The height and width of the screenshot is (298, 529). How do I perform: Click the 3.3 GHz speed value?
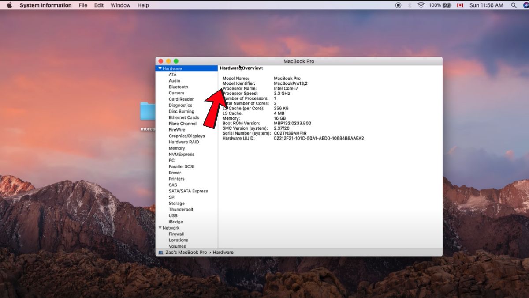pyautogui.click(x=282, y=94)
